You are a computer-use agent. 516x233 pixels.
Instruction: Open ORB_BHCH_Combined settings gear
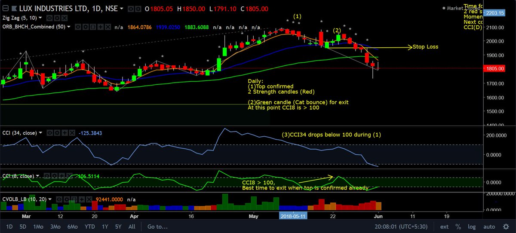pos(86,27)
